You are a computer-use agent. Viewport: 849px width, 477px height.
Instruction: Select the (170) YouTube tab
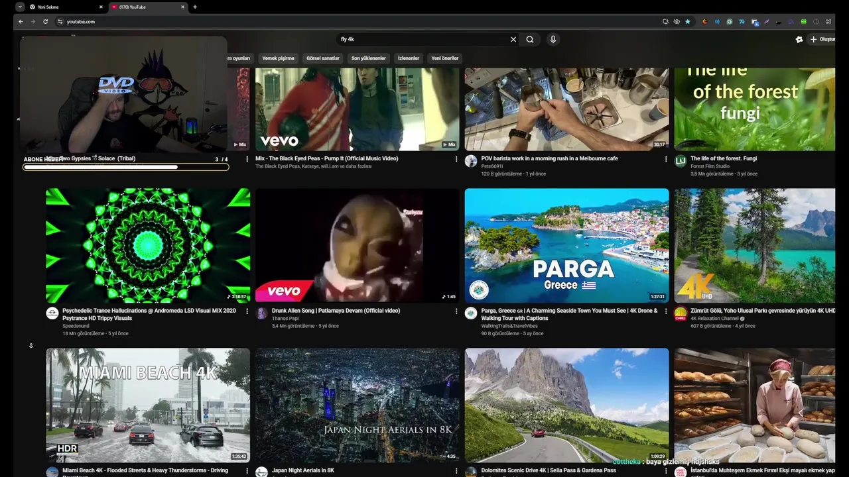147,7
